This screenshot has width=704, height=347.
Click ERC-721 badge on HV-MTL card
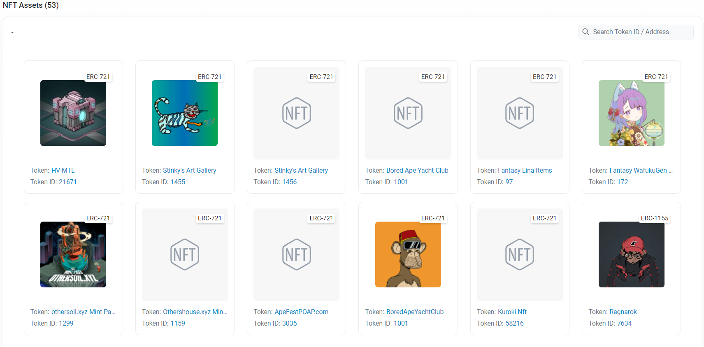[x=98, y=77]
